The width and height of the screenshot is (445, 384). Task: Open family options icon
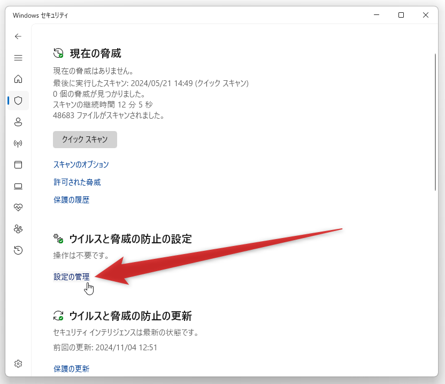pyautogui.click(x=18, y=229)
